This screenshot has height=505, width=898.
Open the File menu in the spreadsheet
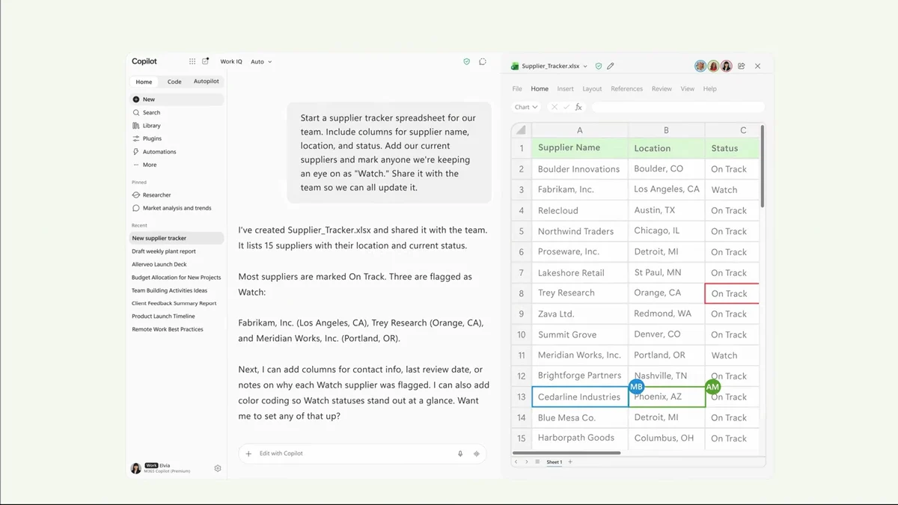(517, 89)
